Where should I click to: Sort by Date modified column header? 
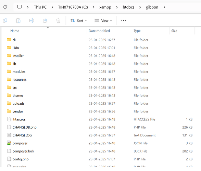[x=99, y=31]
